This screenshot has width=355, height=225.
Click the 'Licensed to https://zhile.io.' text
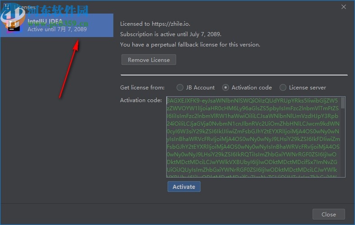[x=155, y=24]
